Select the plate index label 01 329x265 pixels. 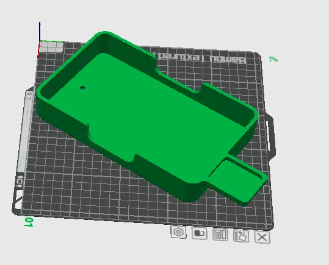click(29, 222)
